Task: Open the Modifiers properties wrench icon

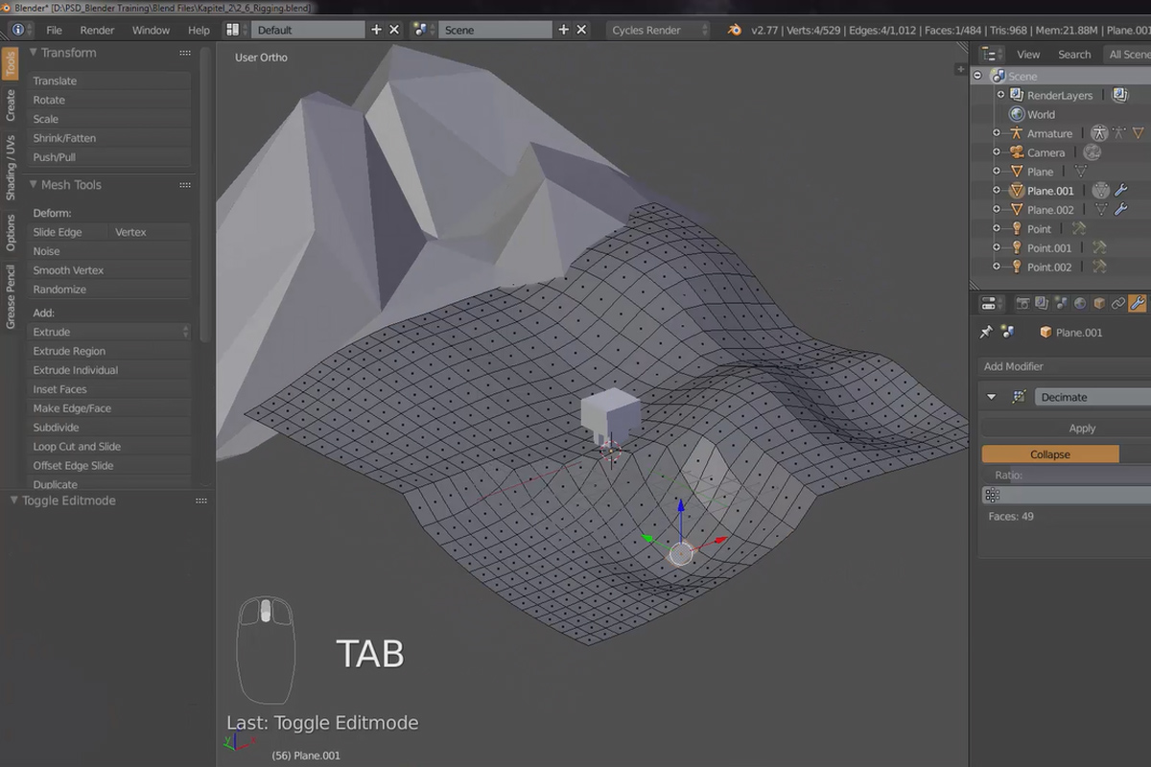Action: [1138, 304]
